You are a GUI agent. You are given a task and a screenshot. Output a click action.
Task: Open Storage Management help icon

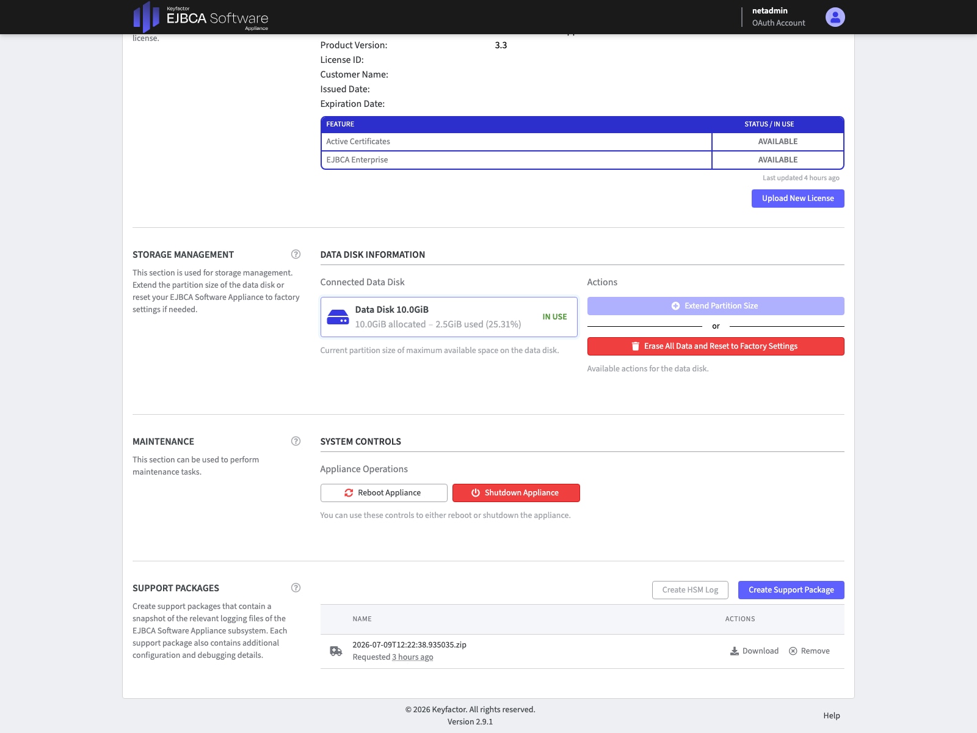[296, 254]
